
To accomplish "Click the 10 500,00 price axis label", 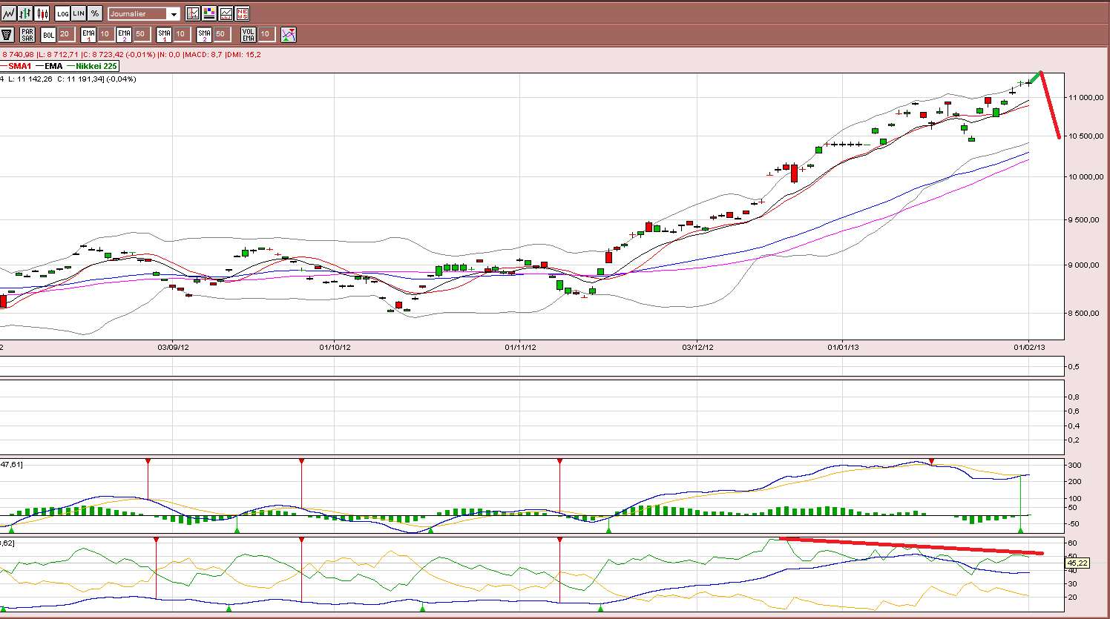I will click(x=1086, y=136).
